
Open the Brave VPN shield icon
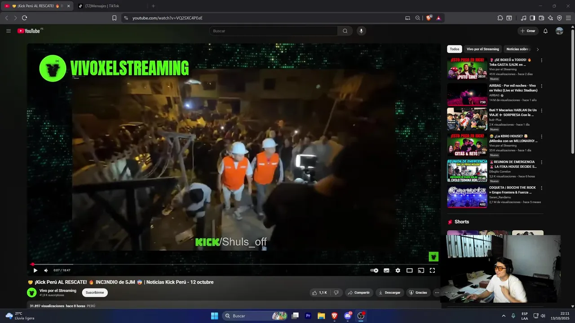[559, 18]
